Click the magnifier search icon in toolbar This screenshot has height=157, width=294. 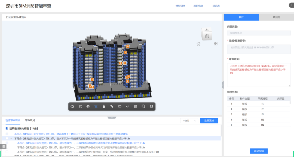click(143, 106)
